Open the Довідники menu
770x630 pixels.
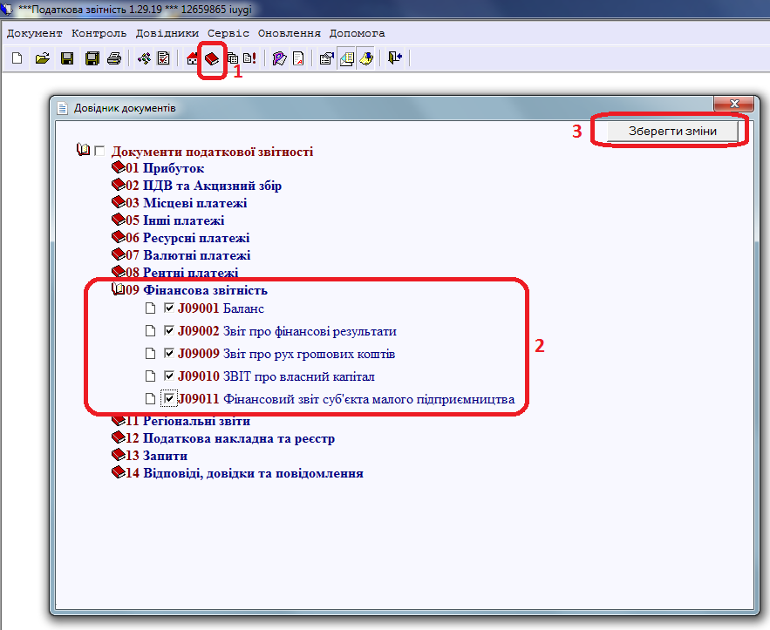click(168, 33)
